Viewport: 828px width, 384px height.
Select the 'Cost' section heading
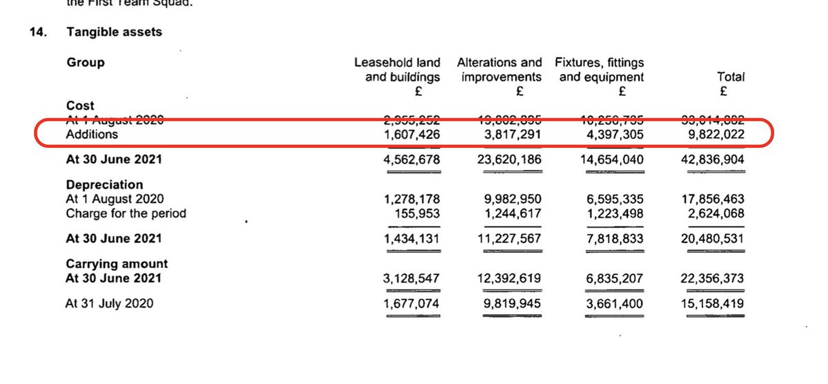coord(80,106)
